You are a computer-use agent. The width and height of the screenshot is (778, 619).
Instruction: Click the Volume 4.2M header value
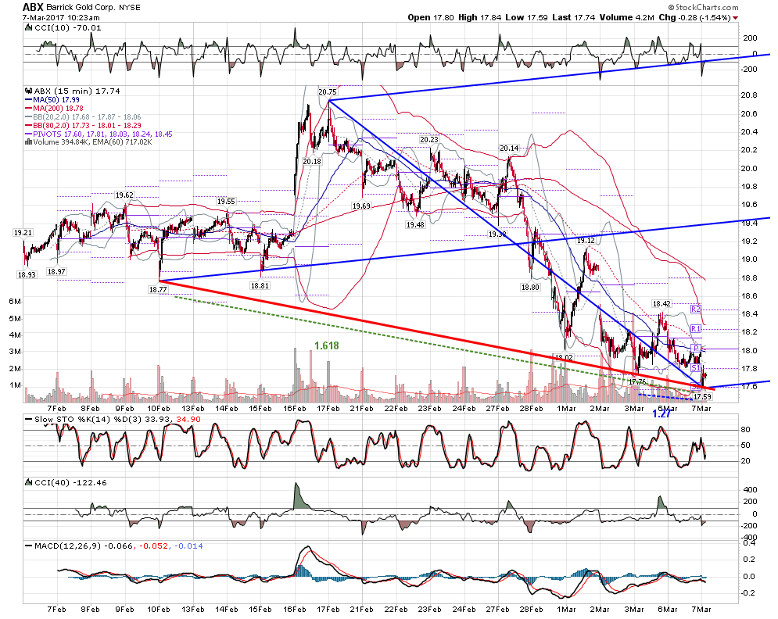[626, 17]
